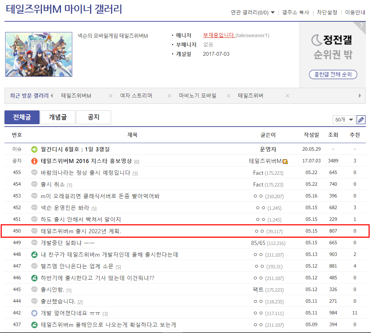Switch to the 개념글 tab

(58, 117)
